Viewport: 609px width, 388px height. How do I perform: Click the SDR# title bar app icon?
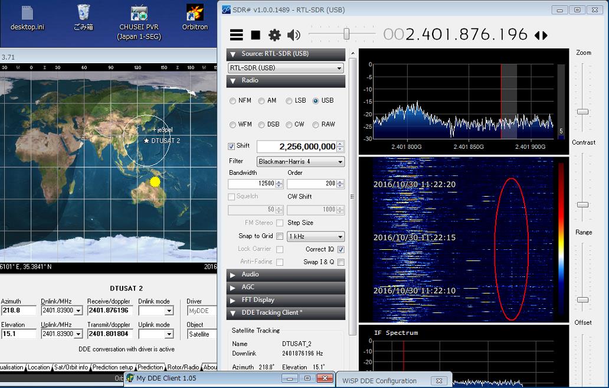pyautogui.click(x=226, y=9)
